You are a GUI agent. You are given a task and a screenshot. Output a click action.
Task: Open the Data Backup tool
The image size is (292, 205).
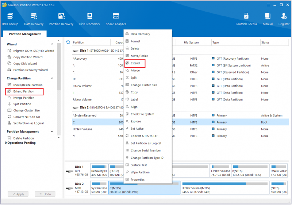tap(10, 19)
